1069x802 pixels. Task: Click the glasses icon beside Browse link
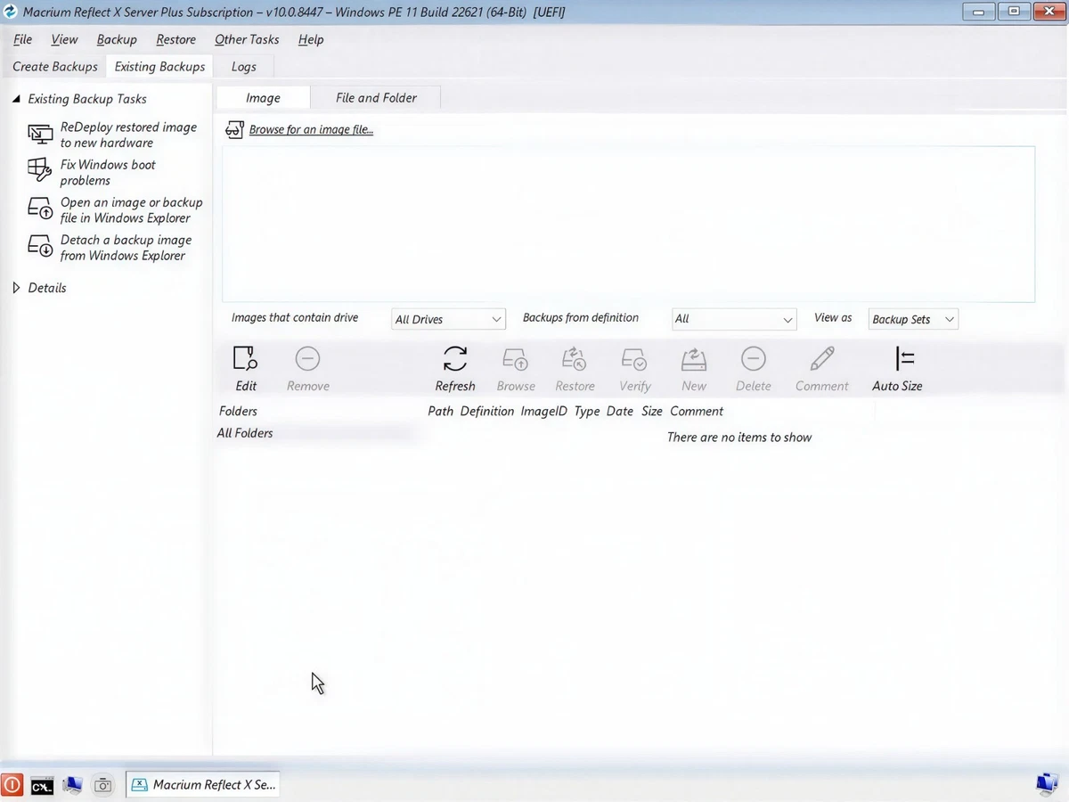click(x=234, y=130)
